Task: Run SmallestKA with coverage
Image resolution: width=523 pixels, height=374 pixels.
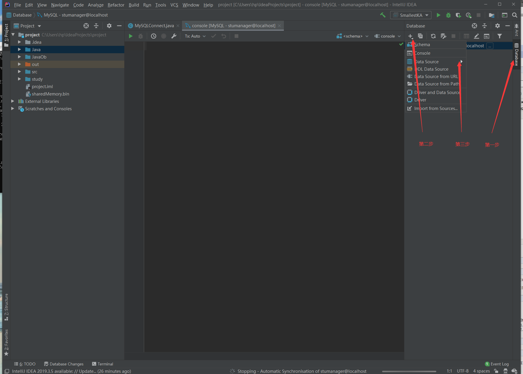Action: [x=458, y=15]
